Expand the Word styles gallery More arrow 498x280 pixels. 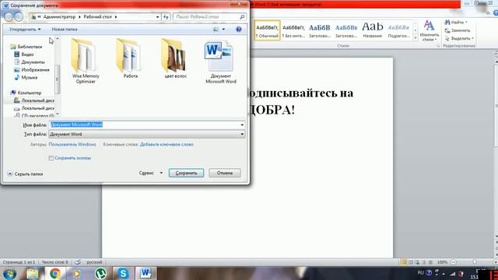[x=416, y=38]
